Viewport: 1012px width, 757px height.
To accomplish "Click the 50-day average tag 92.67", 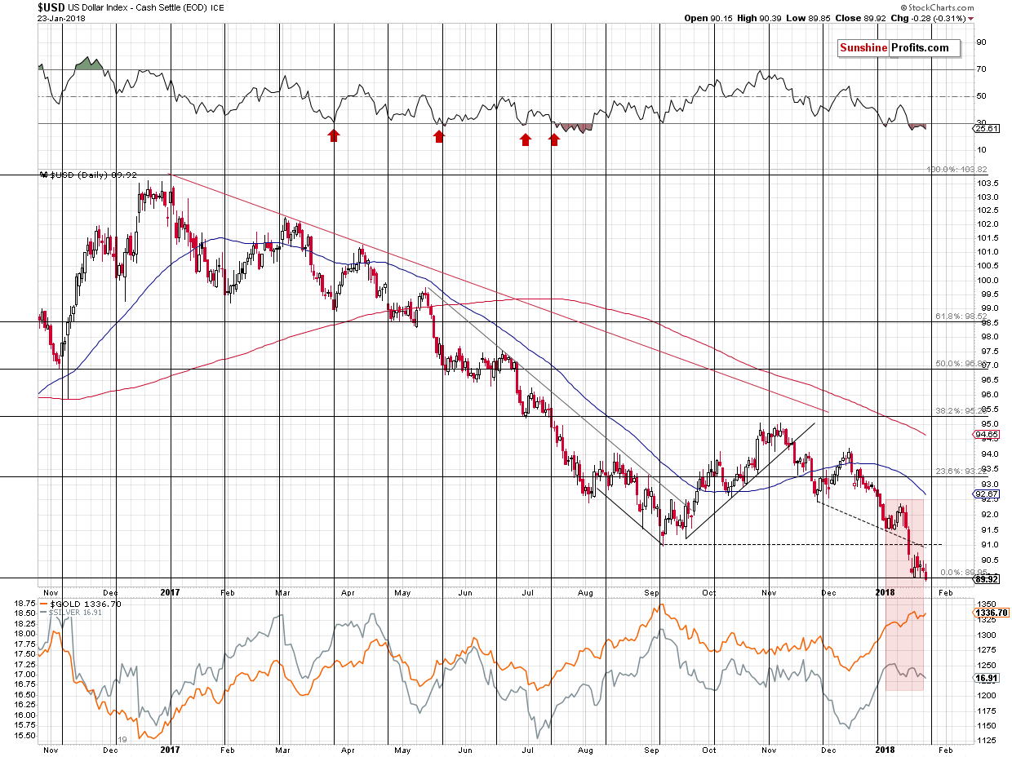I will pyautogui.click(x=984, y=494).
